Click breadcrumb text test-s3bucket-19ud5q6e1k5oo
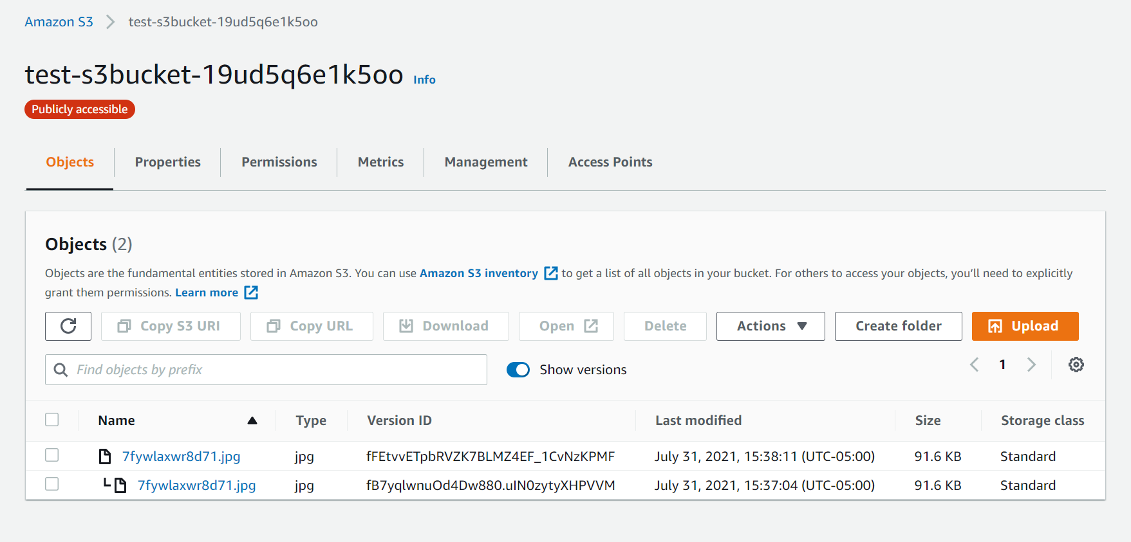Screen dimensions: 1131x542 pyautogui.click(x=223, y=22)
